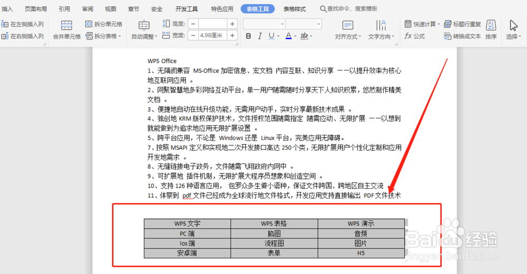The width and height of the screenshot is (527, 274).
Task: Click the search commands (查找命令) box
Action: pos(348,9)
